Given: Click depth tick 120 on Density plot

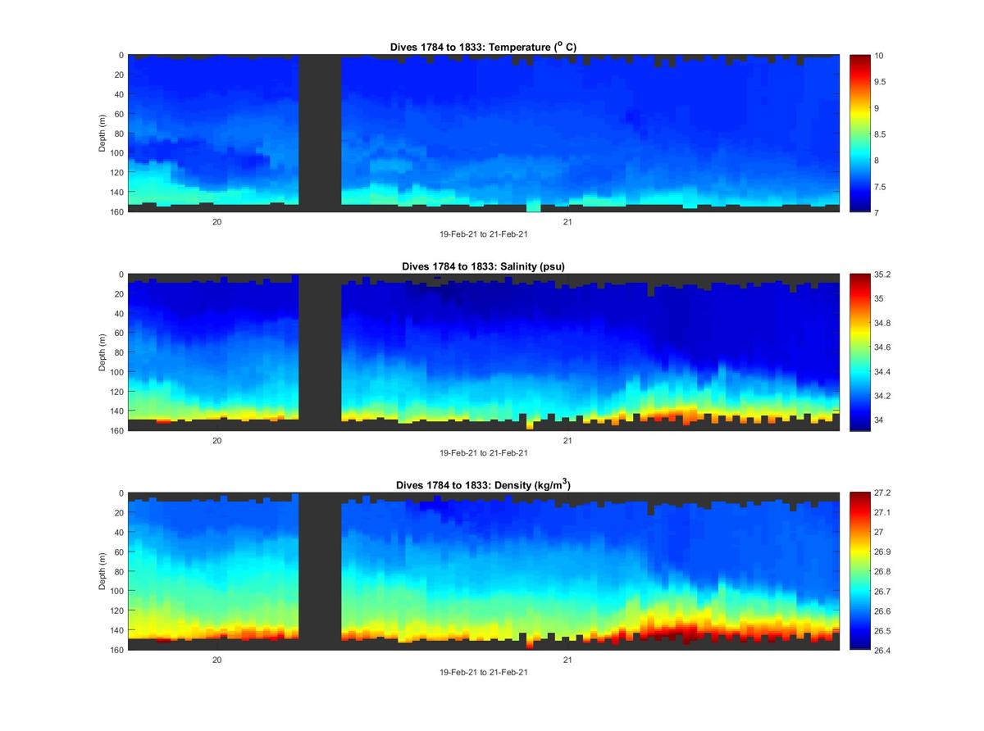Looking at the screenshot, I should (116, 611).
